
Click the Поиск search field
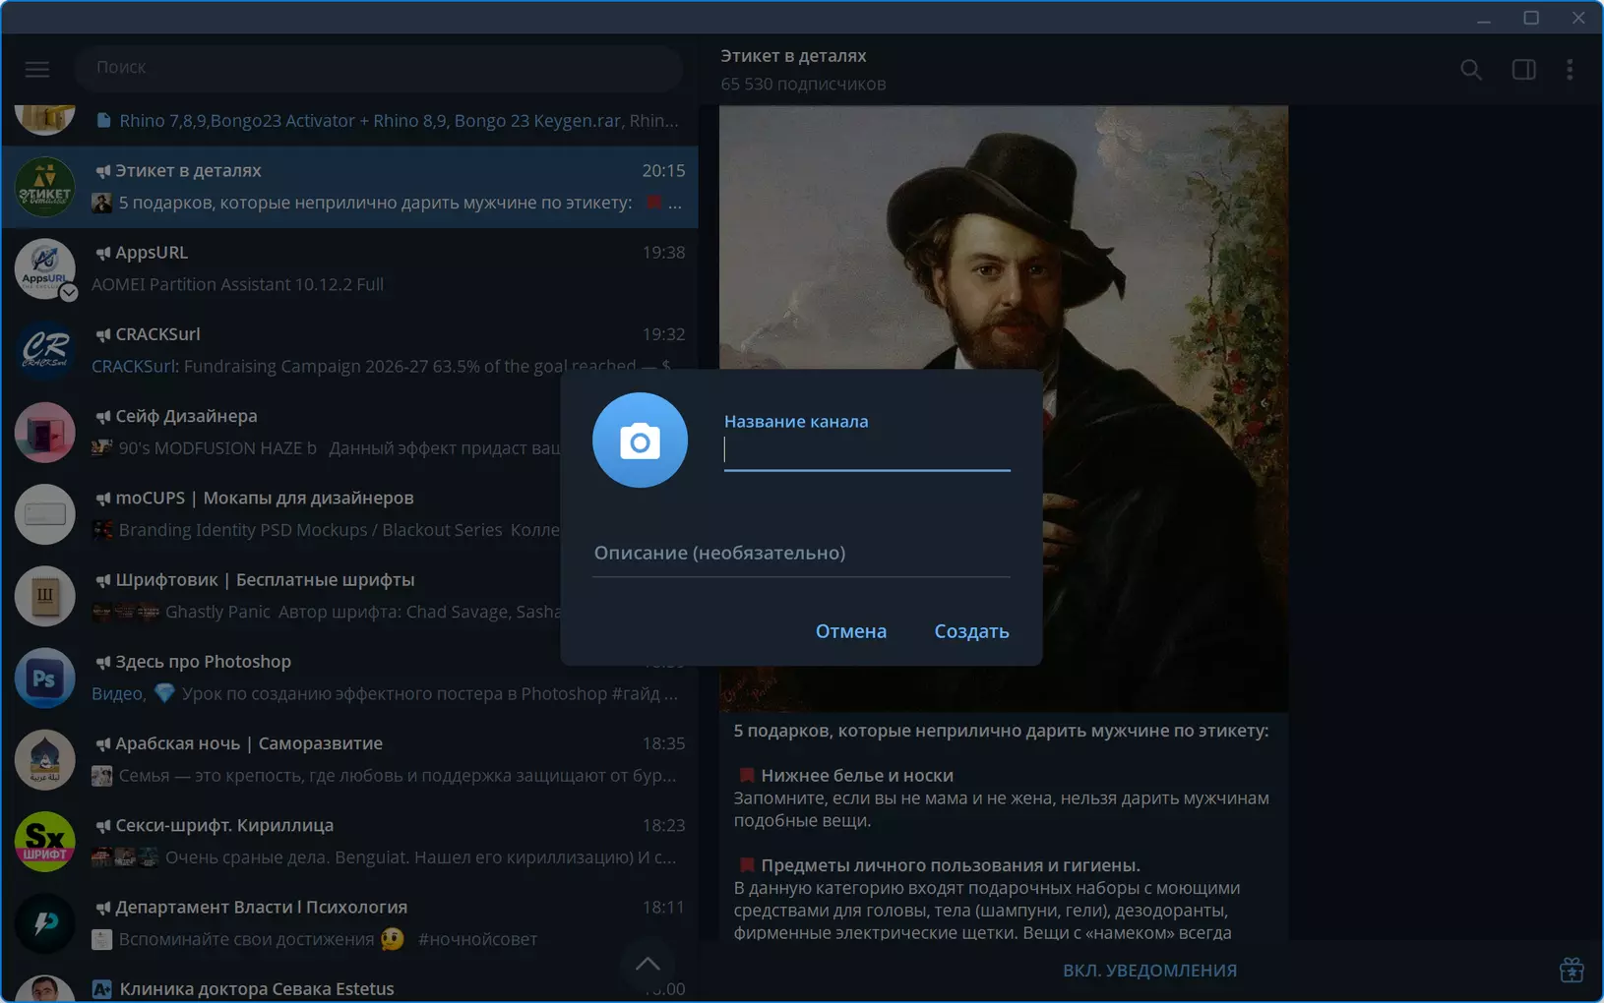[x=379, y=68]
